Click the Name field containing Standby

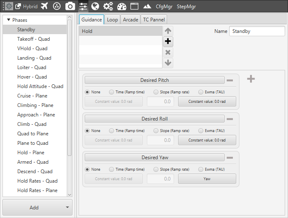257,31
